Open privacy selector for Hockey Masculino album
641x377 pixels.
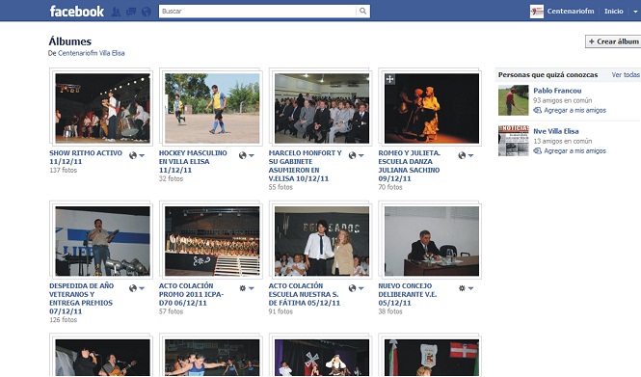(247, 155)
